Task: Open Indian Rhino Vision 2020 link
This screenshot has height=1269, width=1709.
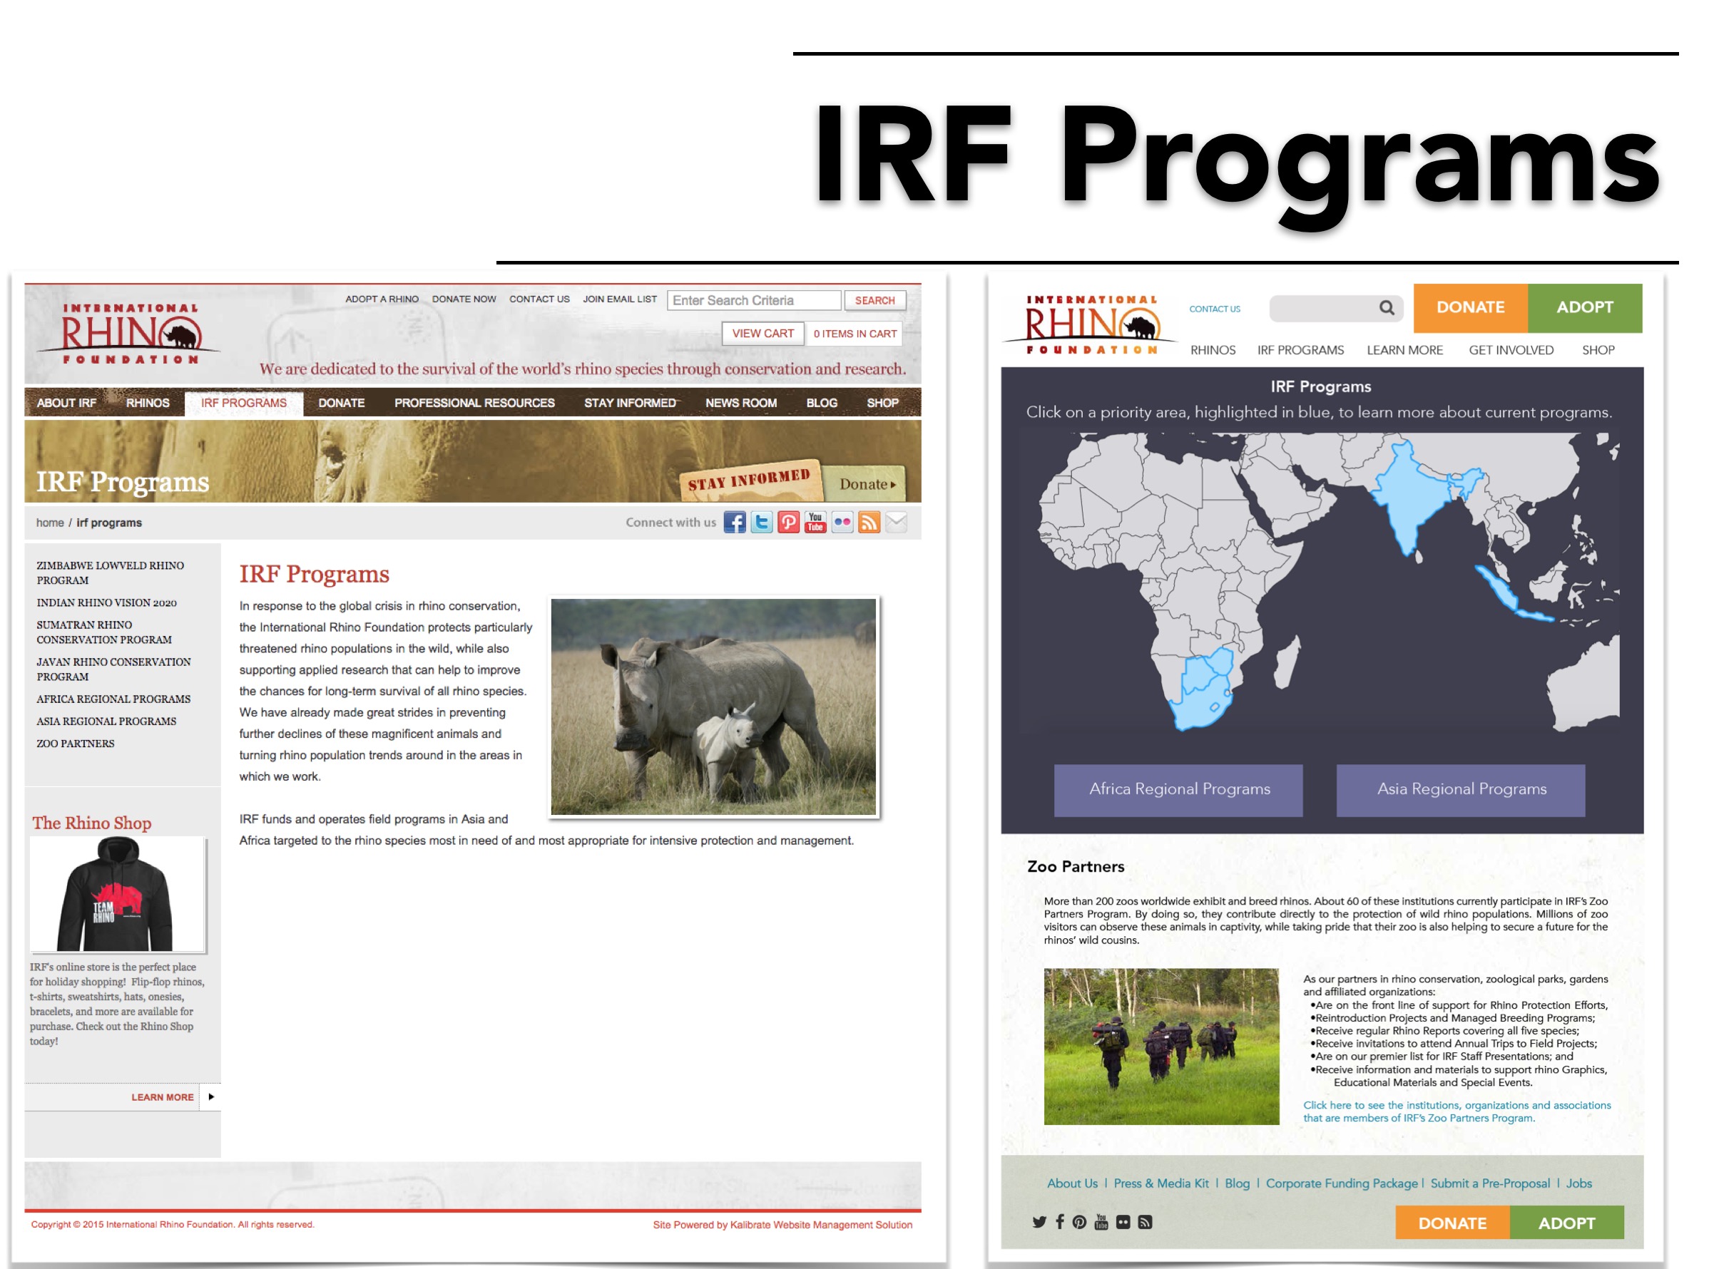Action: pyautogui.click(x=106, y=603)
